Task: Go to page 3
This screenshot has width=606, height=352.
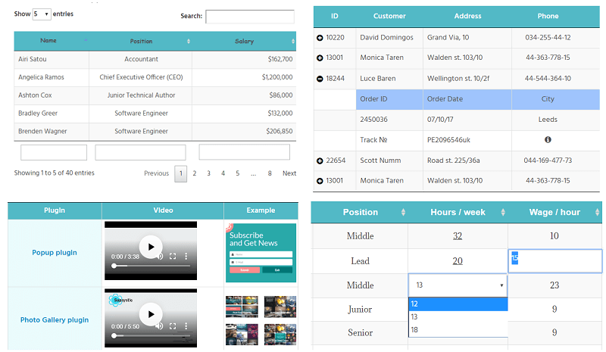Action: click(x=209, y=173)
